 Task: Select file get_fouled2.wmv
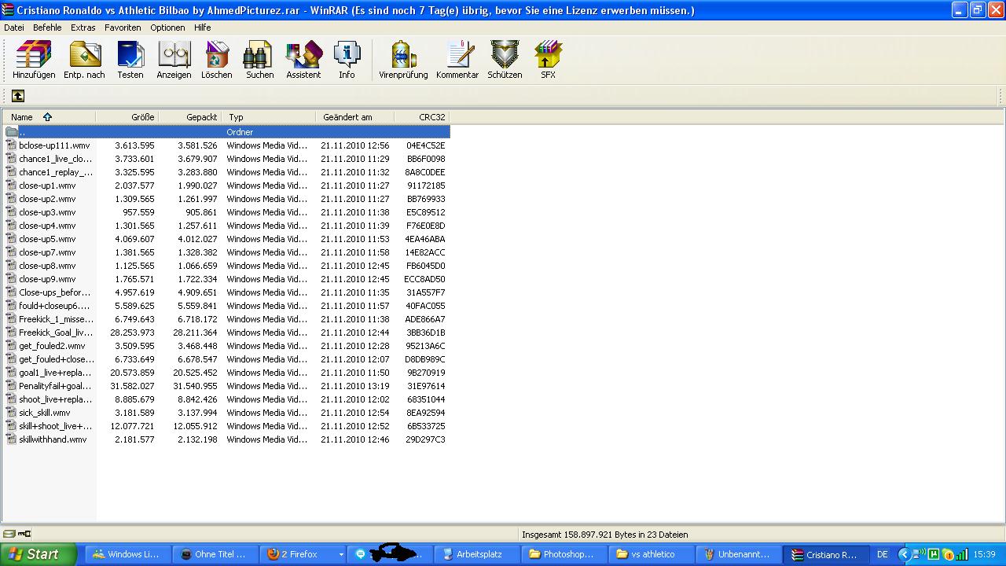point(52,346)
